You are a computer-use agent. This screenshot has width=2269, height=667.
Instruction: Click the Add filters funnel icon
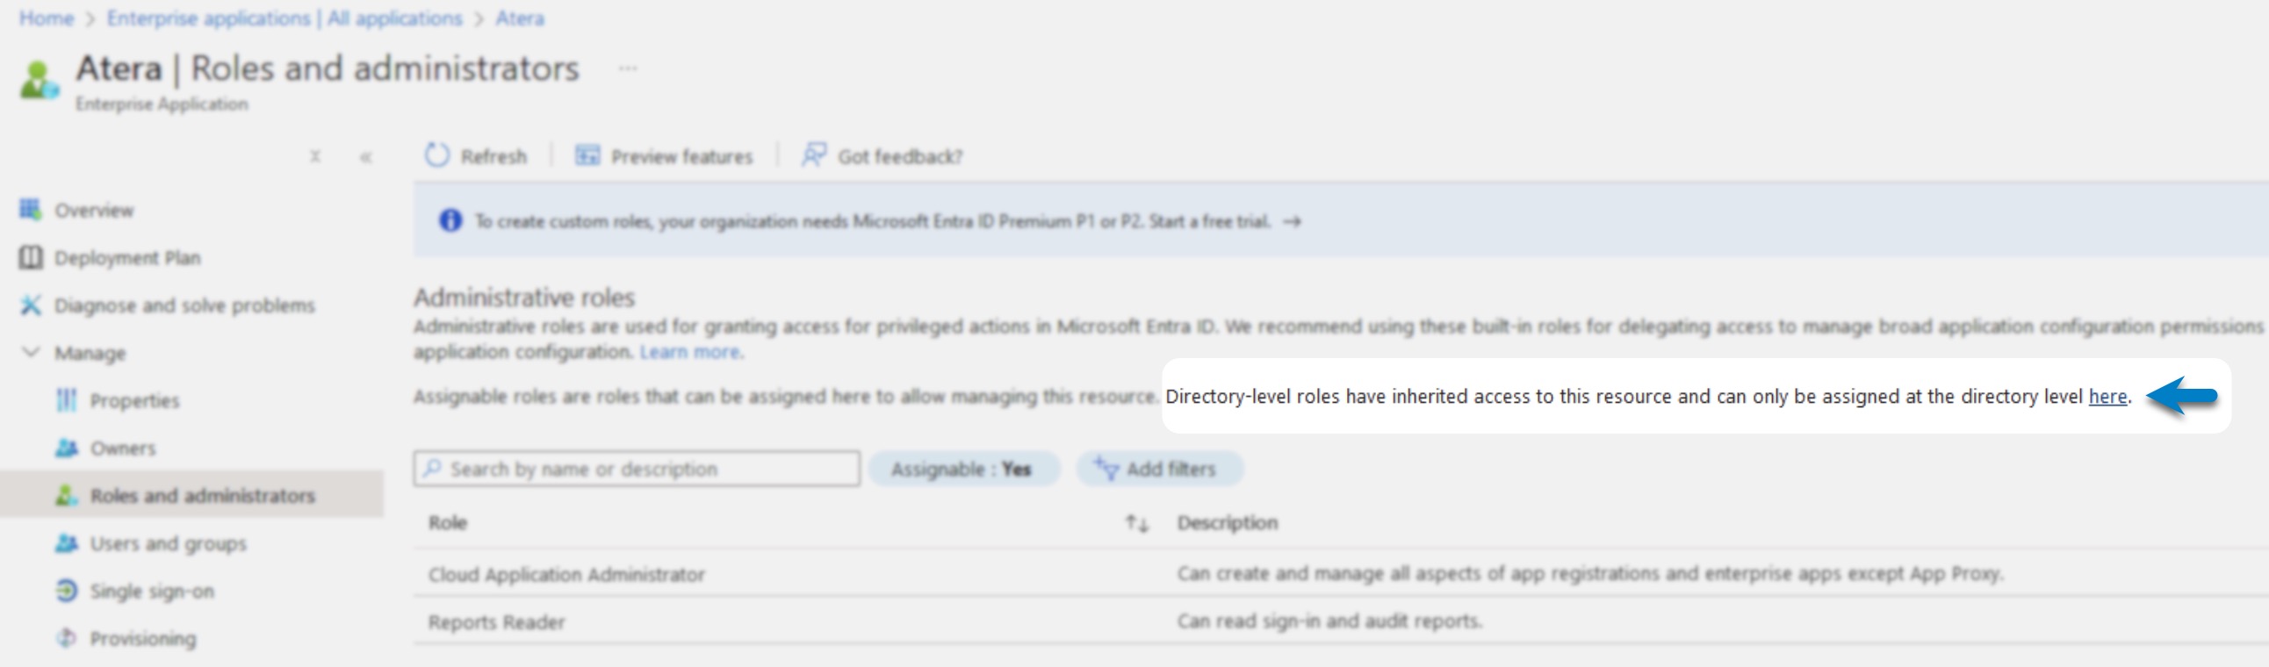pyautogui.click(x=1106, y=467)
